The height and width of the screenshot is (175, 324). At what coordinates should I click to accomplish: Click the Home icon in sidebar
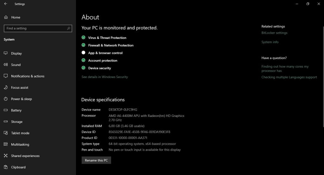pyautogui.click(x=6, y=17)
